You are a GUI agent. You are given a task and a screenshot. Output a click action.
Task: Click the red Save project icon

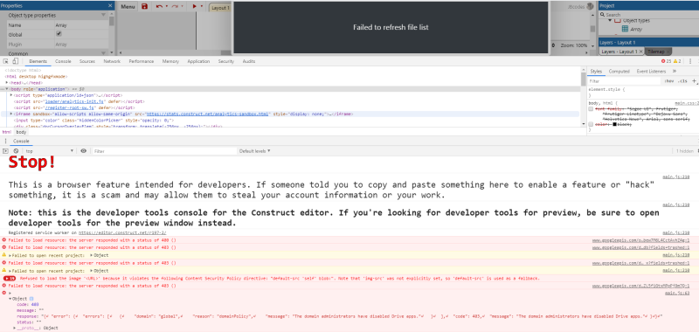point(144,7)
